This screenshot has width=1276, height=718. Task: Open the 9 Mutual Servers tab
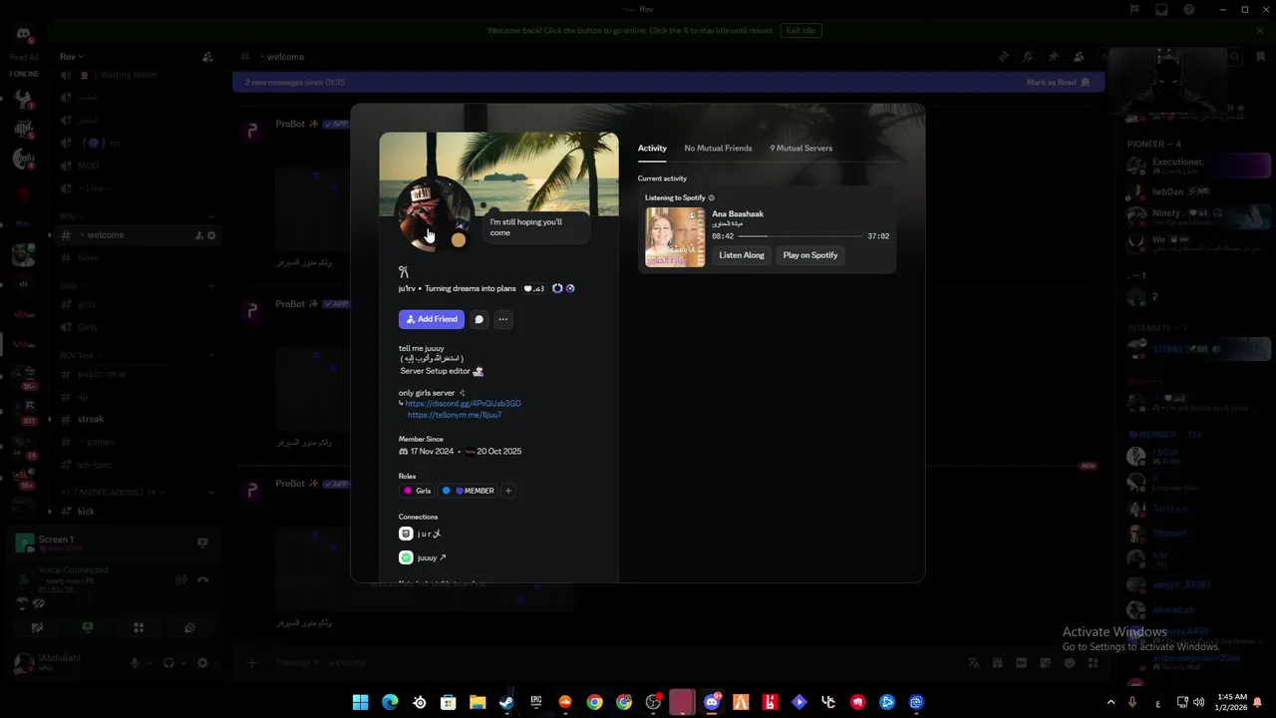pos(800,149)
